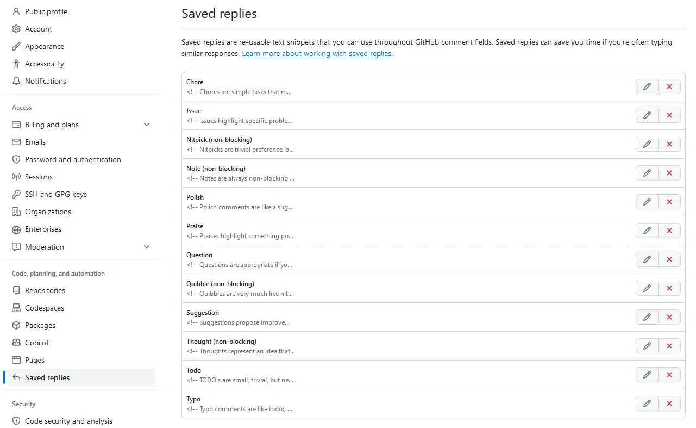The width and height of the screenshot is (696, 428).
Task: Edit the Praise saved reply
Action: 647,231
